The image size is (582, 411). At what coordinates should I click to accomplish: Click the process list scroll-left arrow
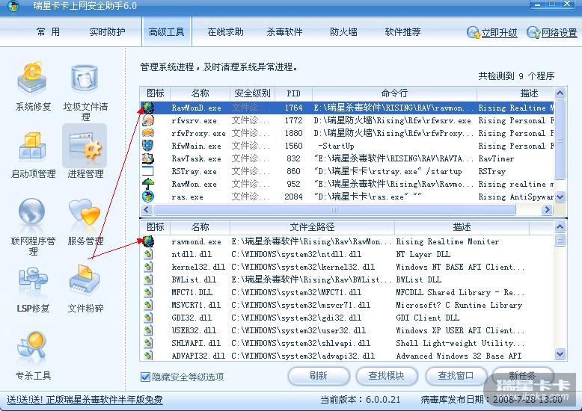pos(146,209)
